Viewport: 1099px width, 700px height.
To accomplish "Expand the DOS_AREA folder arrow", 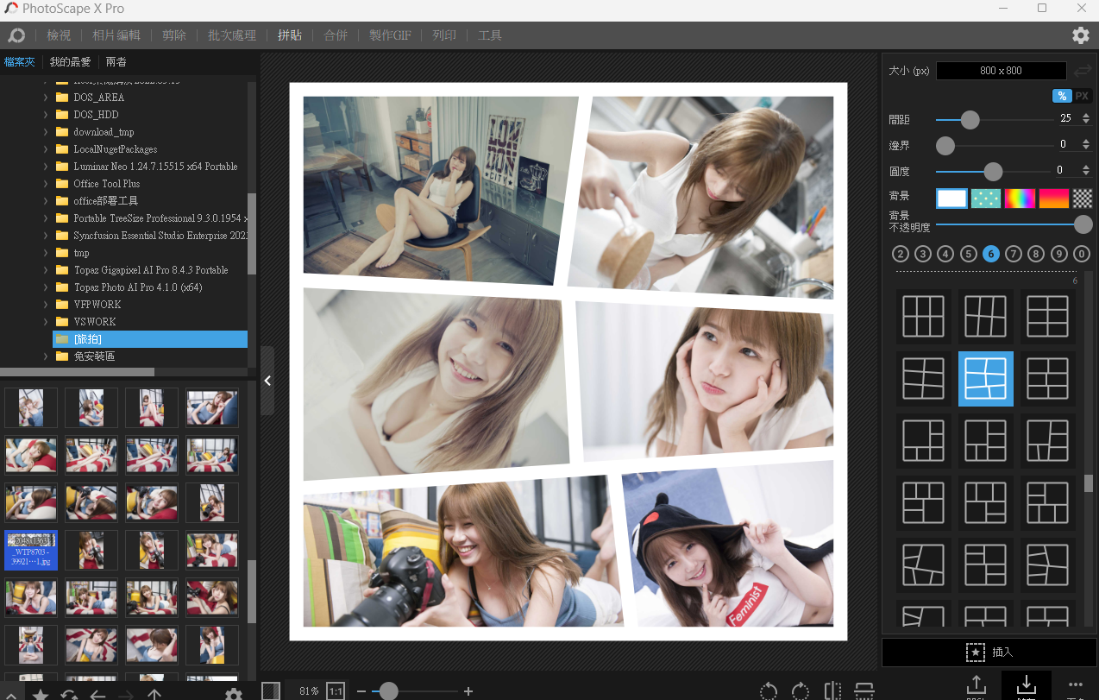I will click(x=46, y=98).
